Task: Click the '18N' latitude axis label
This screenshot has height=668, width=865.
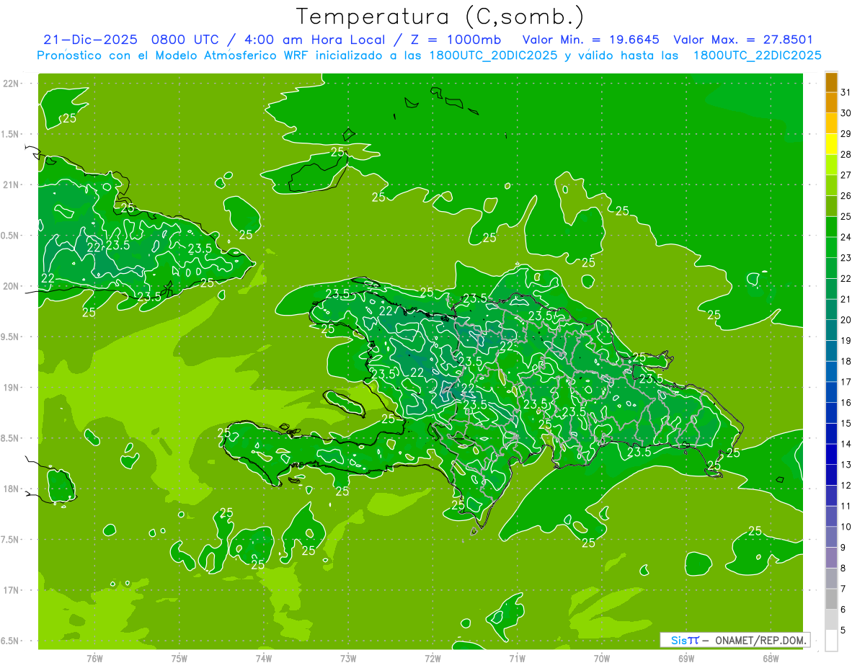Action: (x=11, y=489)
